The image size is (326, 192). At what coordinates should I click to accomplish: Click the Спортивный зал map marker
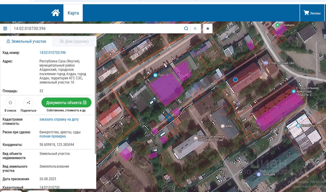click(x=266, y=63)
